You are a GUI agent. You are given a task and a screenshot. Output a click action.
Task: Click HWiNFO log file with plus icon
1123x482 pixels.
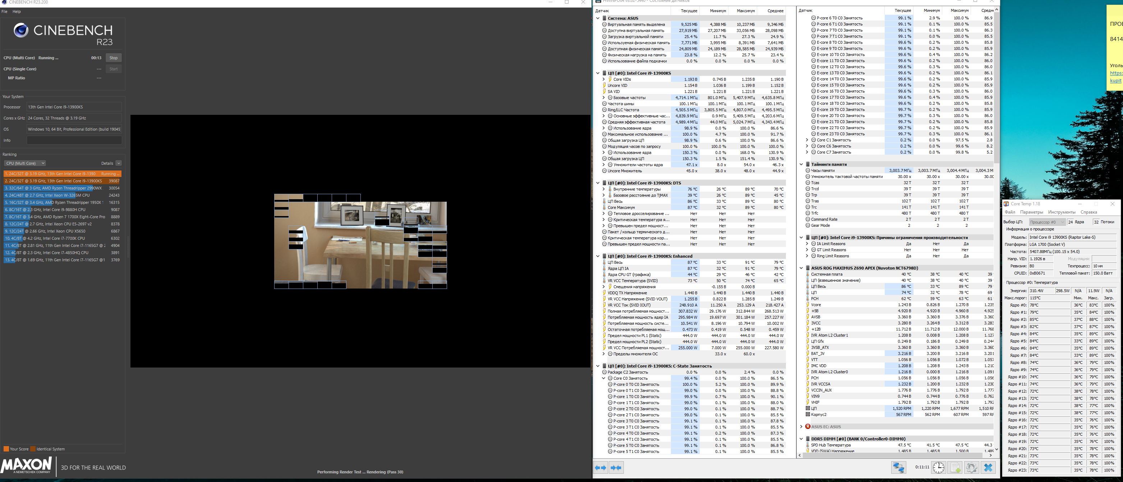955,468
